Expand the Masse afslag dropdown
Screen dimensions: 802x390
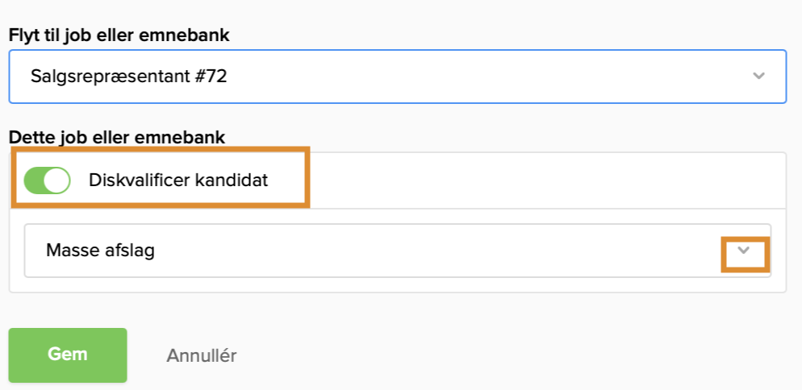(x=397, y=251)
